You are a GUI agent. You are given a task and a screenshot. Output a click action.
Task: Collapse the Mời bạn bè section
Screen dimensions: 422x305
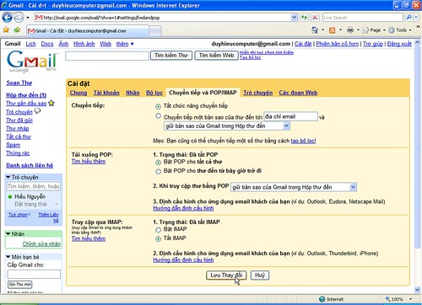click(8, 257)
